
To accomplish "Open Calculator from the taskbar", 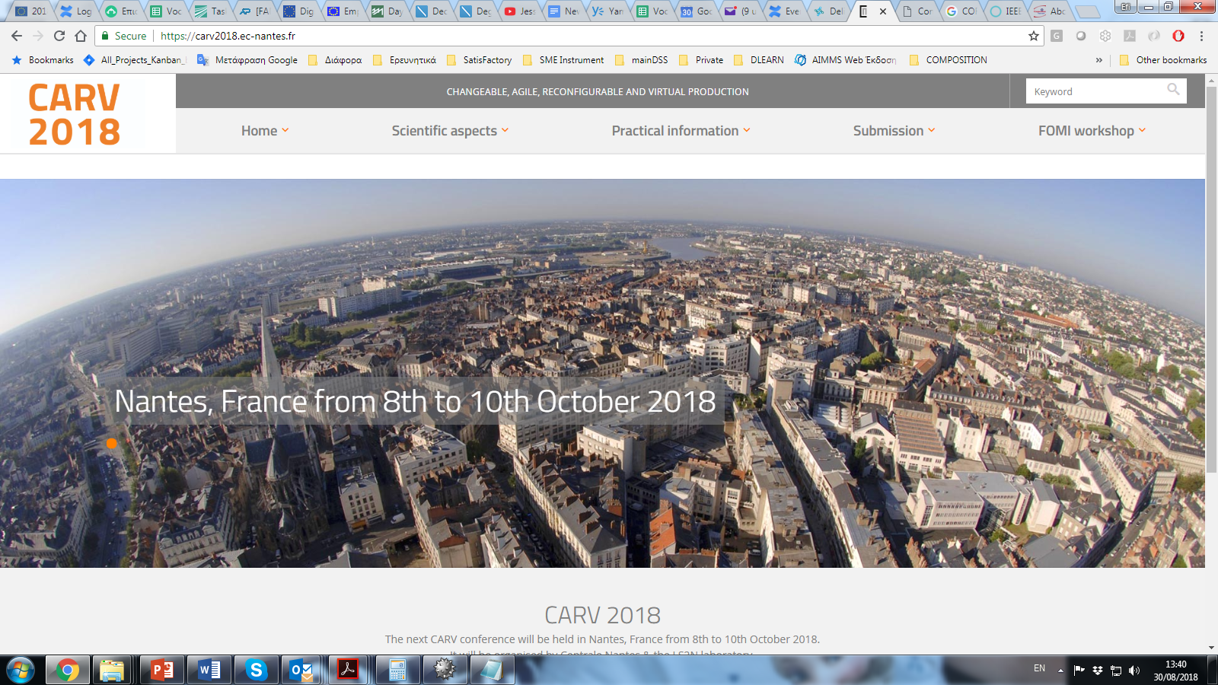I will (x=397, y=671).
